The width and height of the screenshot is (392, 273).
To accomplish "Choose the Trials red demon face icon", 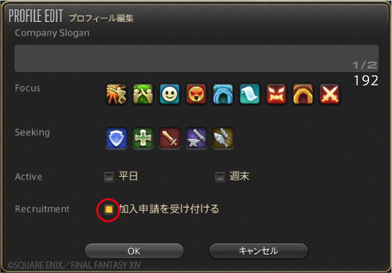I will (276, 94).
